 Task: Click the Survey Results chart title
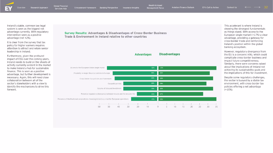pyautogui.click(x=116, y=35)
